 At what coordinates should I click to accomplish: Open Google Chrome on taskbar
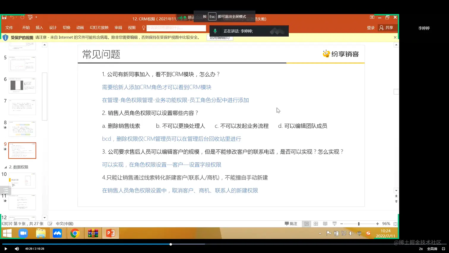tap(75, 233)
